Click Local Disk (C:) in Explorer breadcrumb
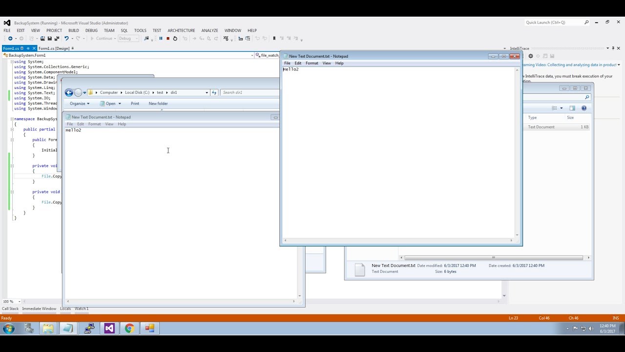 click(x=137, y=92)
